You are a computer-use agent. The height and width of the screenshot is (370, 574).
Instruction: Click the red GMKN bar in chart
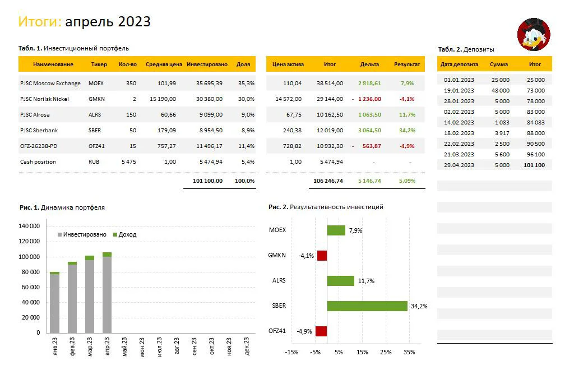[322, 256]
